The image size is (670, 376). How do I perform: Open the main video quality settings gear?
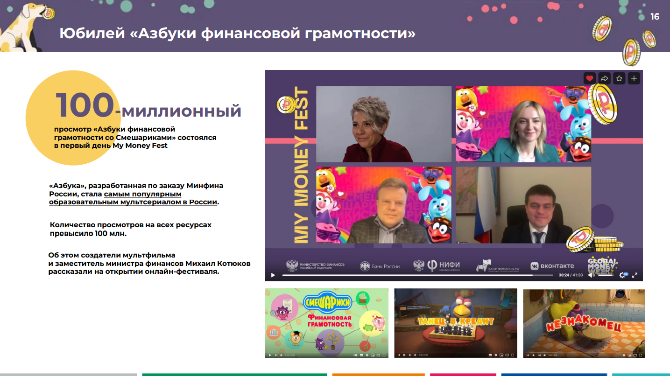click(x=623, y=275)
